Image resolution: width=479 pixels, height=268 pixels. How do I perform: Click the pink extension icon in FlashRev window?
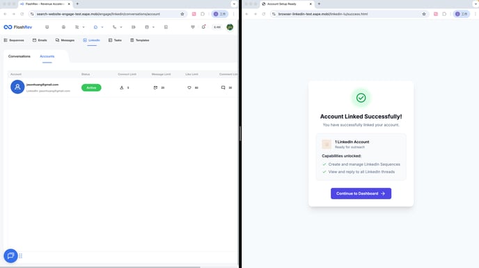point(194,14)
